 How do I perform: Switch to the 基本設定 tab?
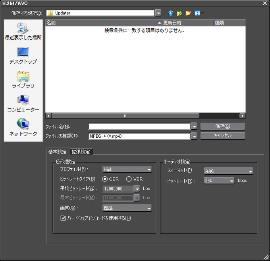(x=58, y=152)
